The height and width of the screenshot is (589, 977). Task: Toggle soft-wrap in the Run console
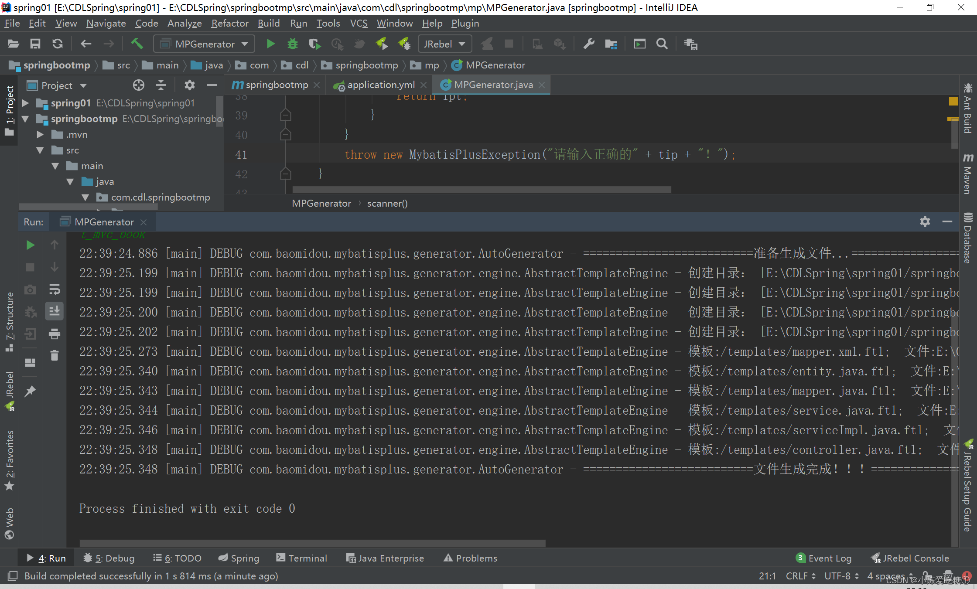[x=55, y=289]
